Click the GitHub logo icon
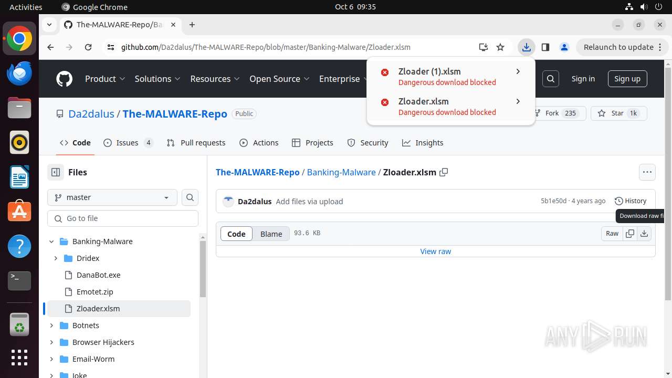The image size is (672, 378). coord(64,79)
